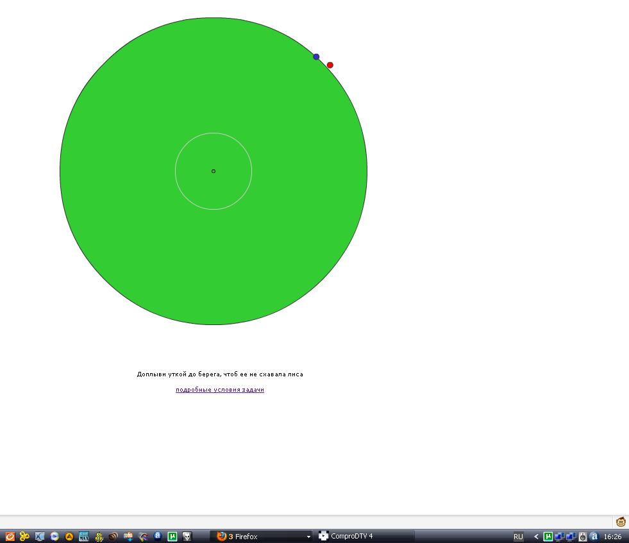Launch the blue 'a' globe quick launch icon
The image size is (629, 543).
point(157,536)
